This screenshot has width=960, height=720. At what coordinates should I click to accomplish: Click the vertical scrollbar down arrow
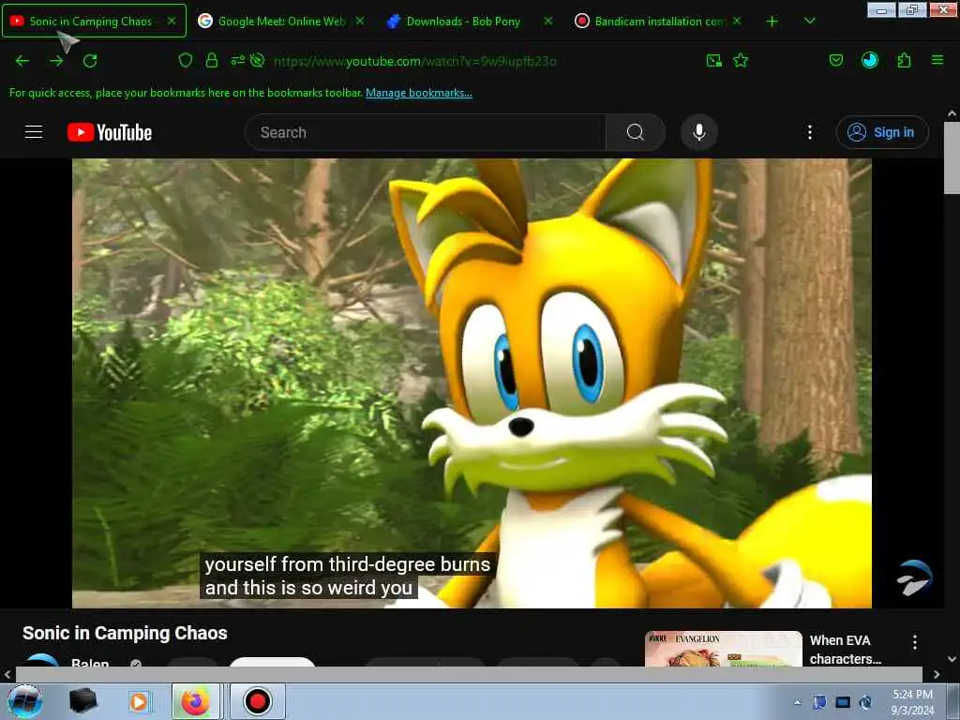(x=952, y=659)
